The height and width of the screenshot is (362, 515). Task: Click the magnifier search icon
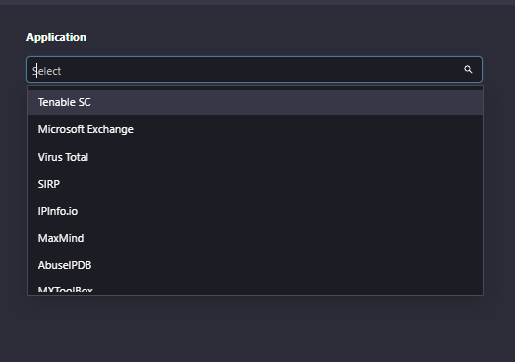[x=468, y=69]
